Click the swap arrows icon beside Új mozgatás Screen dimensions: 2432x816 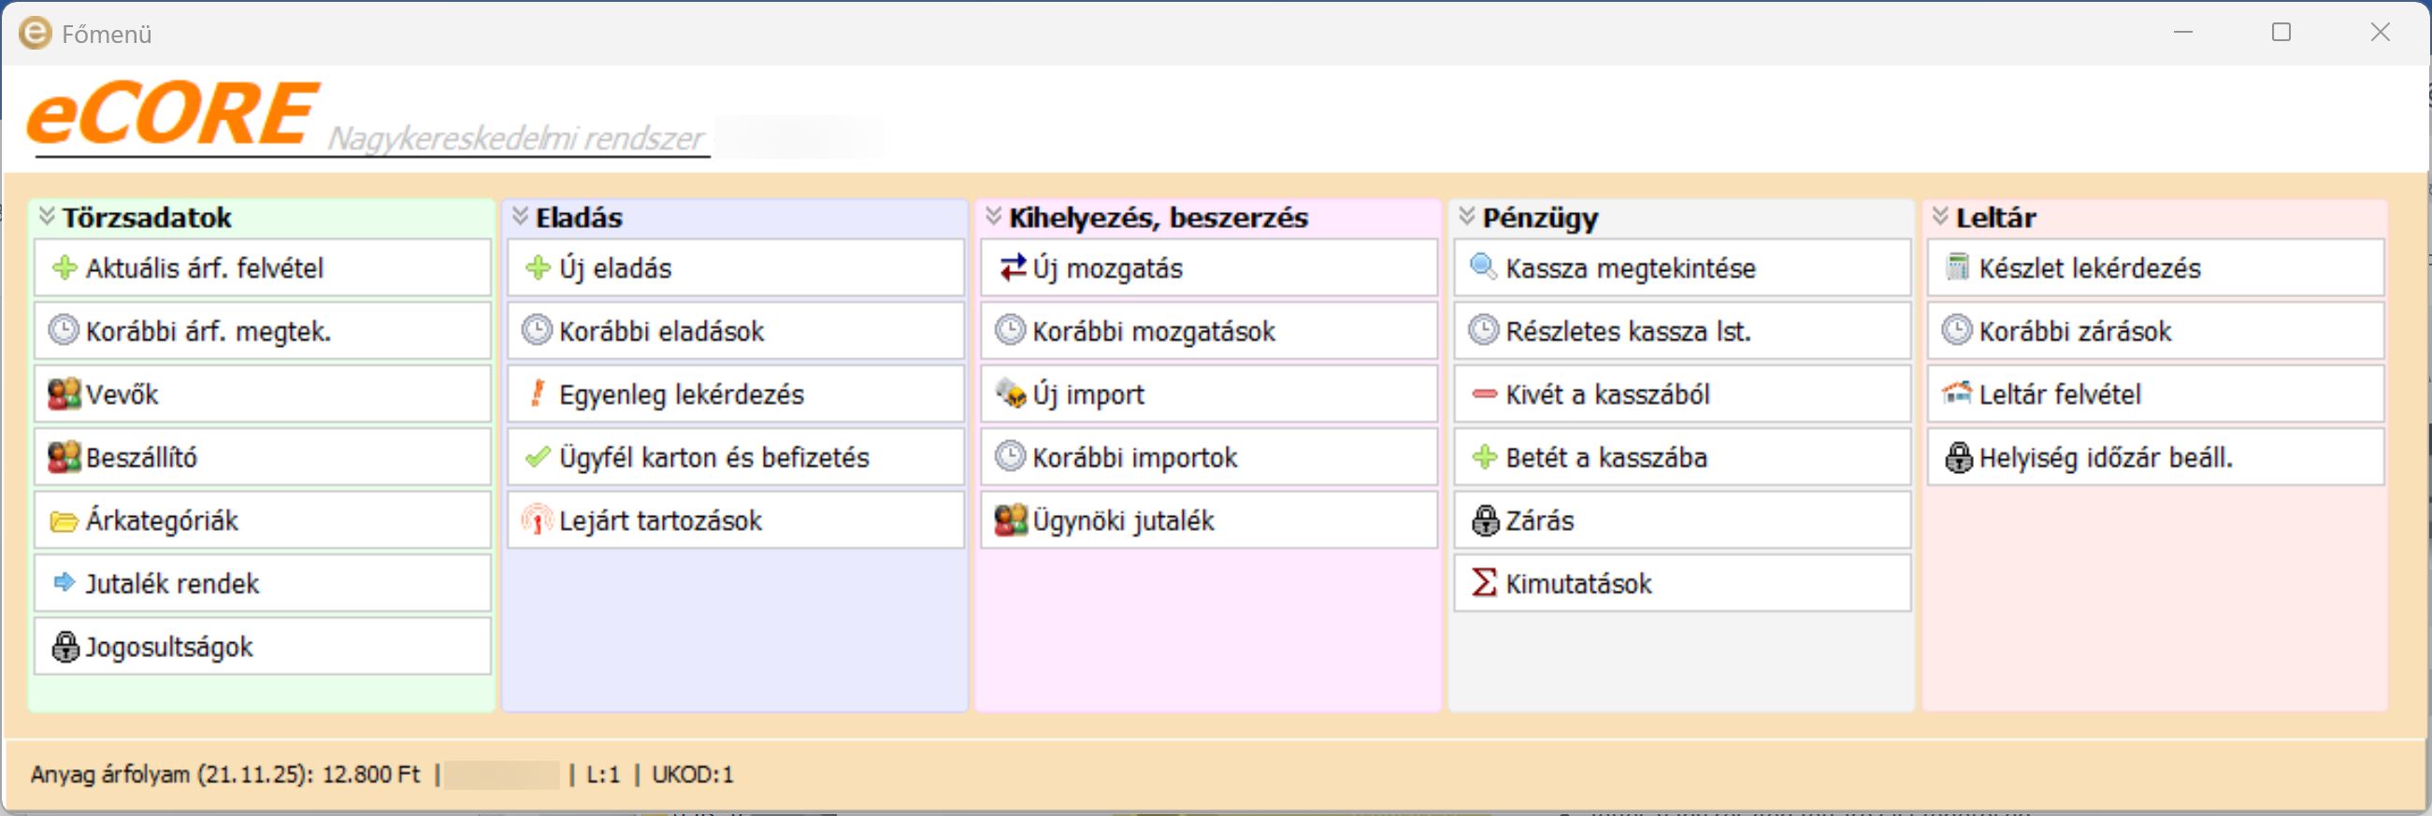click(1013, 268)
